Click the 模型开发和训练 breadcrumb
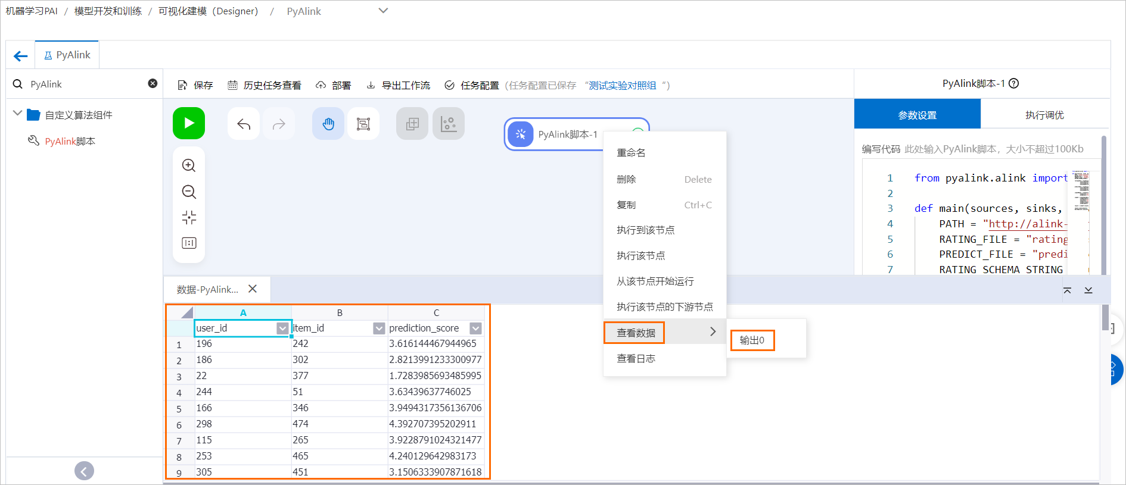1126x485 pixels. [108, 11]
